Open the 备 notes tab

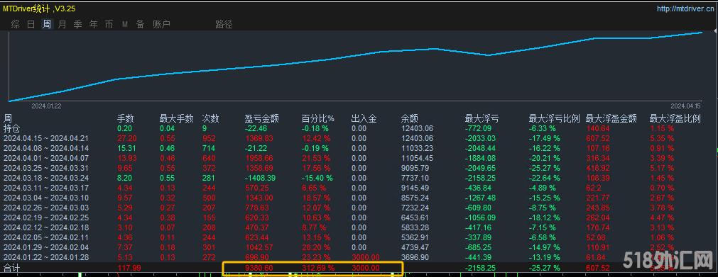[140, 24]
